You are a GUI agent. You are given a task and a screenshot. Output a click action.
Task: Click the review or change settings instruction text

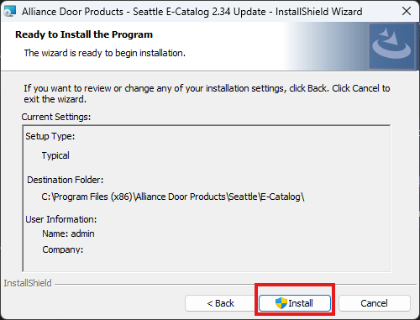tap(207, 93)
